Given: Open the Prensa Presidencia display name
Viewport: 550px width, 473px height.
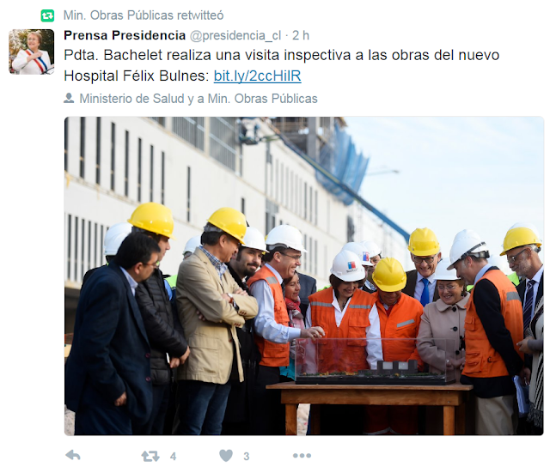Looking at the screenshot, I should [125, 35].
